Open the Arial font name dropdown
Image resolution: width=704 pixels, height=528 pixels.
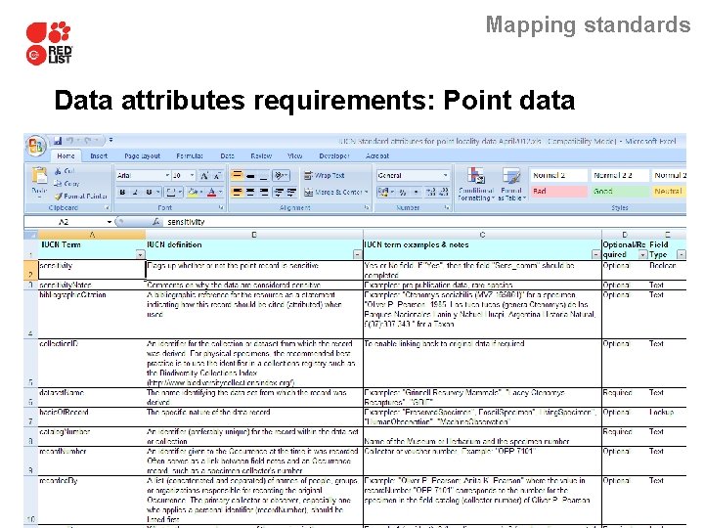point(167,176)
